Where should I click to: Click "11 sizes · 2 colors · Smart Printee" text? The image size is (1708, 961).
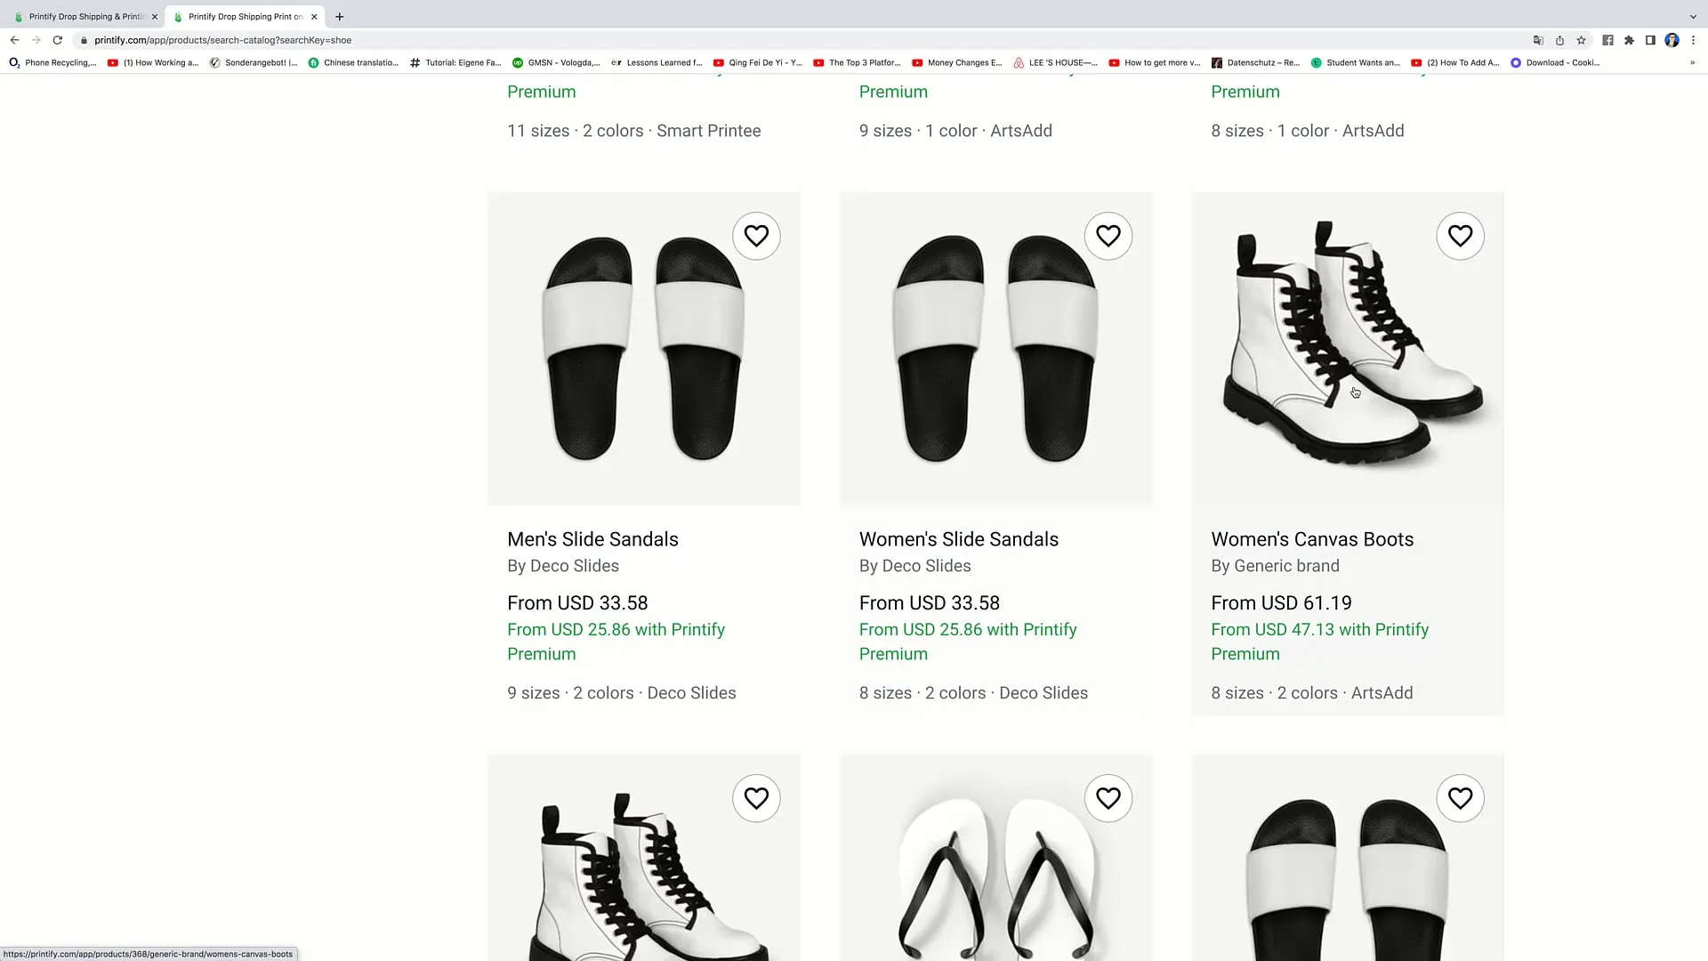[634, 131]
